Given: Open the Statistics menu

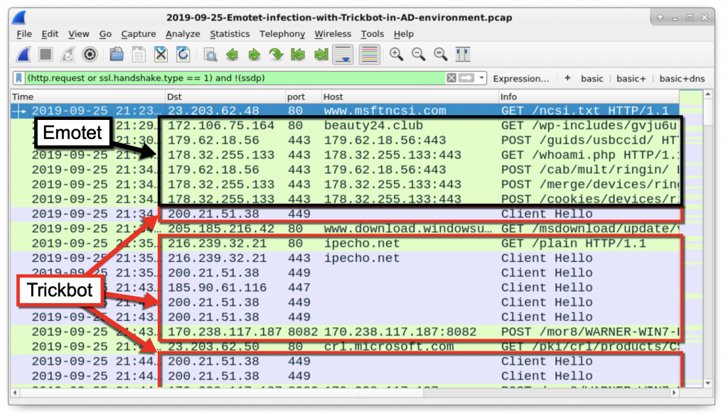Looking at the screenshot, I should (x=230, y=34).
